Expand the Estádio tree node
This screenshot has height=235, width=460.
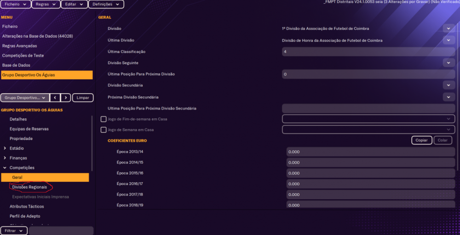click(x=5, y=148)
